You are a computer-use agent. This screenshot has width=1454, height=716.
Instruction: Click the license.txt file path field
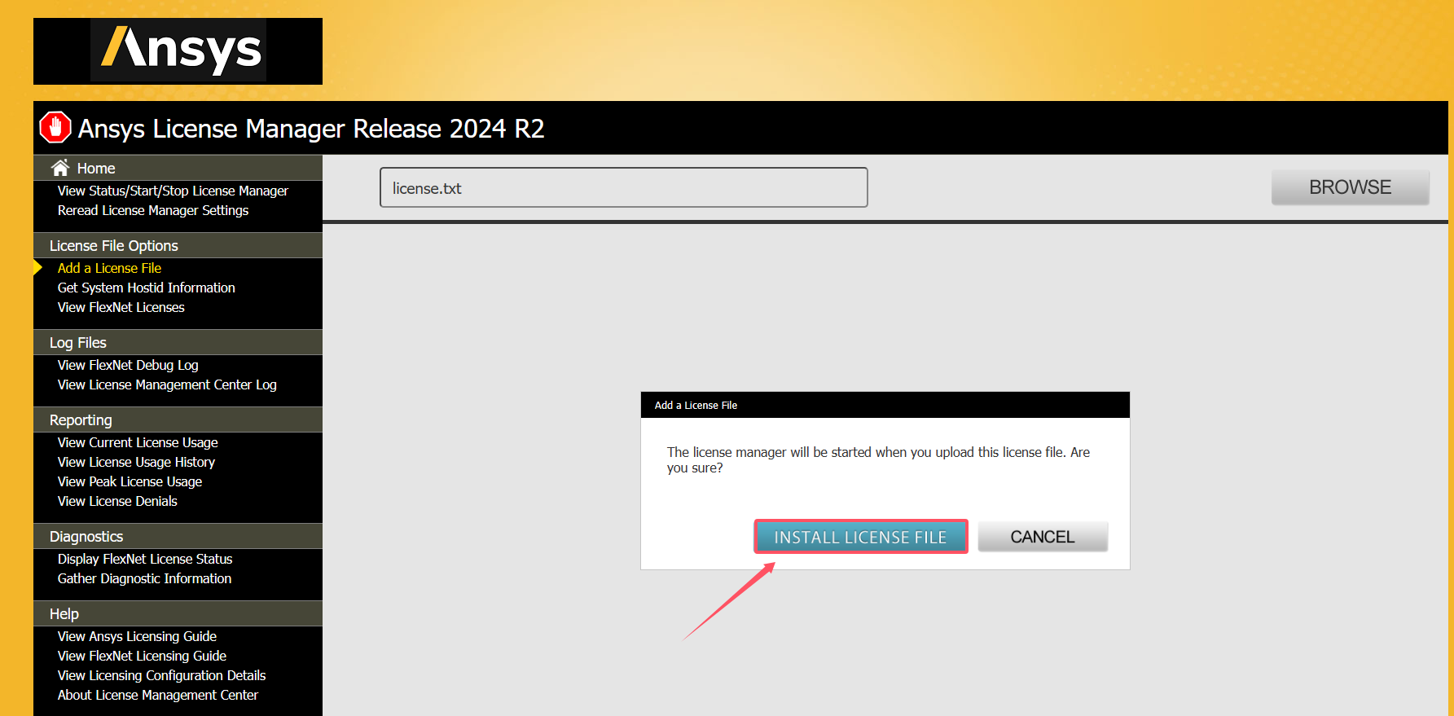(623, 188)
